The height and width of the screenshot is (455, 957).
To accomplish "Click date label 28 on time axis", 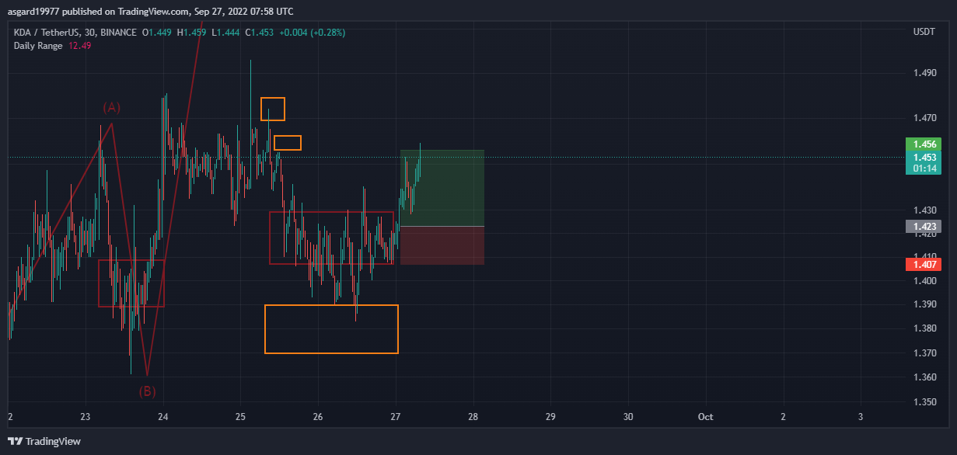I will (x=473, y=417).
